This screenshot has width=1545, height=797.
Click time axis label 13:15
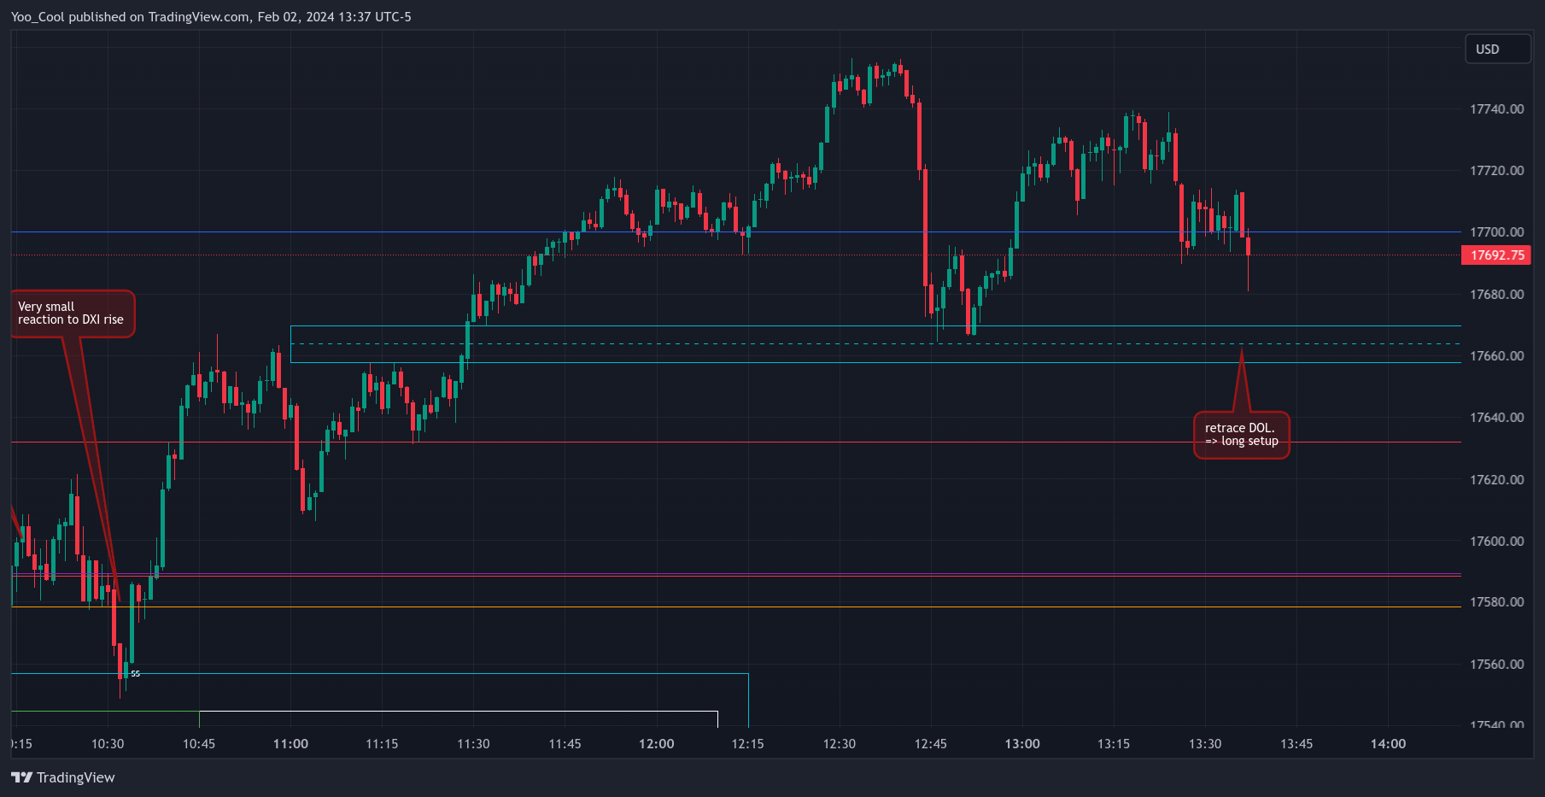click(x=1114, y=744)
